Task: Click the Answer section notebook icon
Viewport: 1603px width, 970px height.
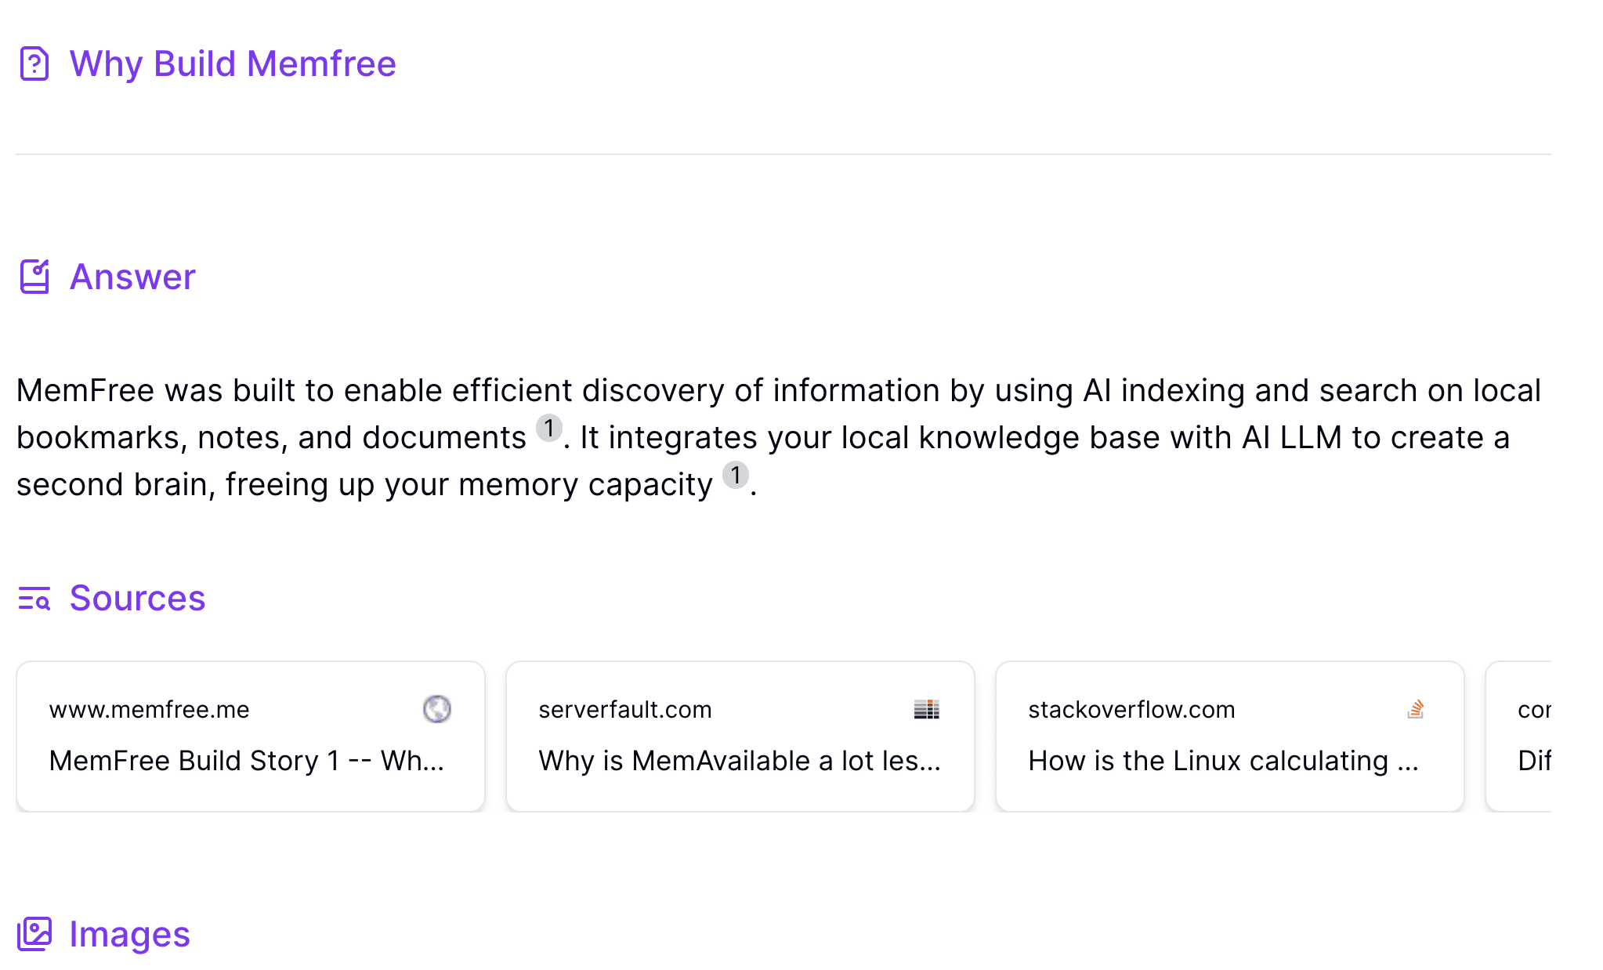Action: (x=34, y=277)
